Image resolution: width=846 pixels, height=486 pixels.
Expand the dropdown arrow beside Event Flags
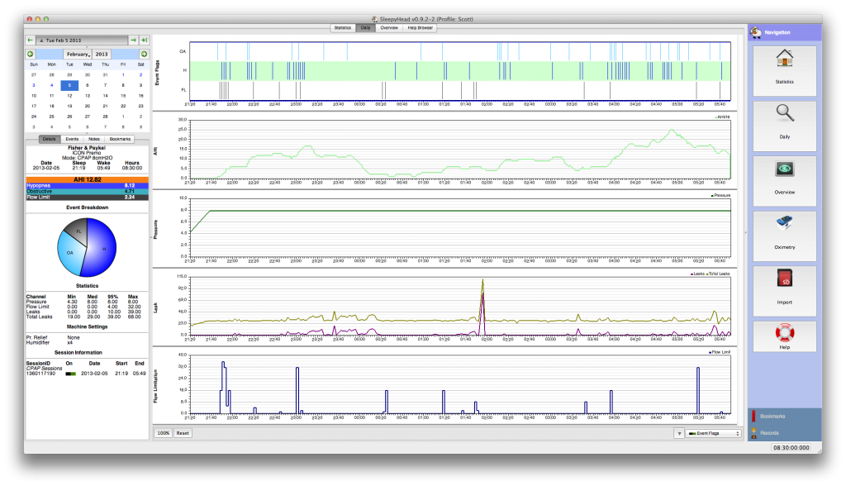[679, 433]
